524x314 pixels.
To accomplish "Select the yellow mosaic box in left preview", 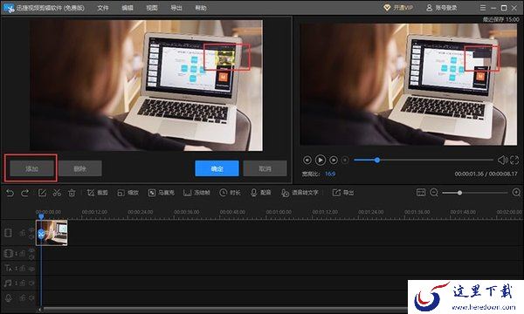I will [225, 58].
